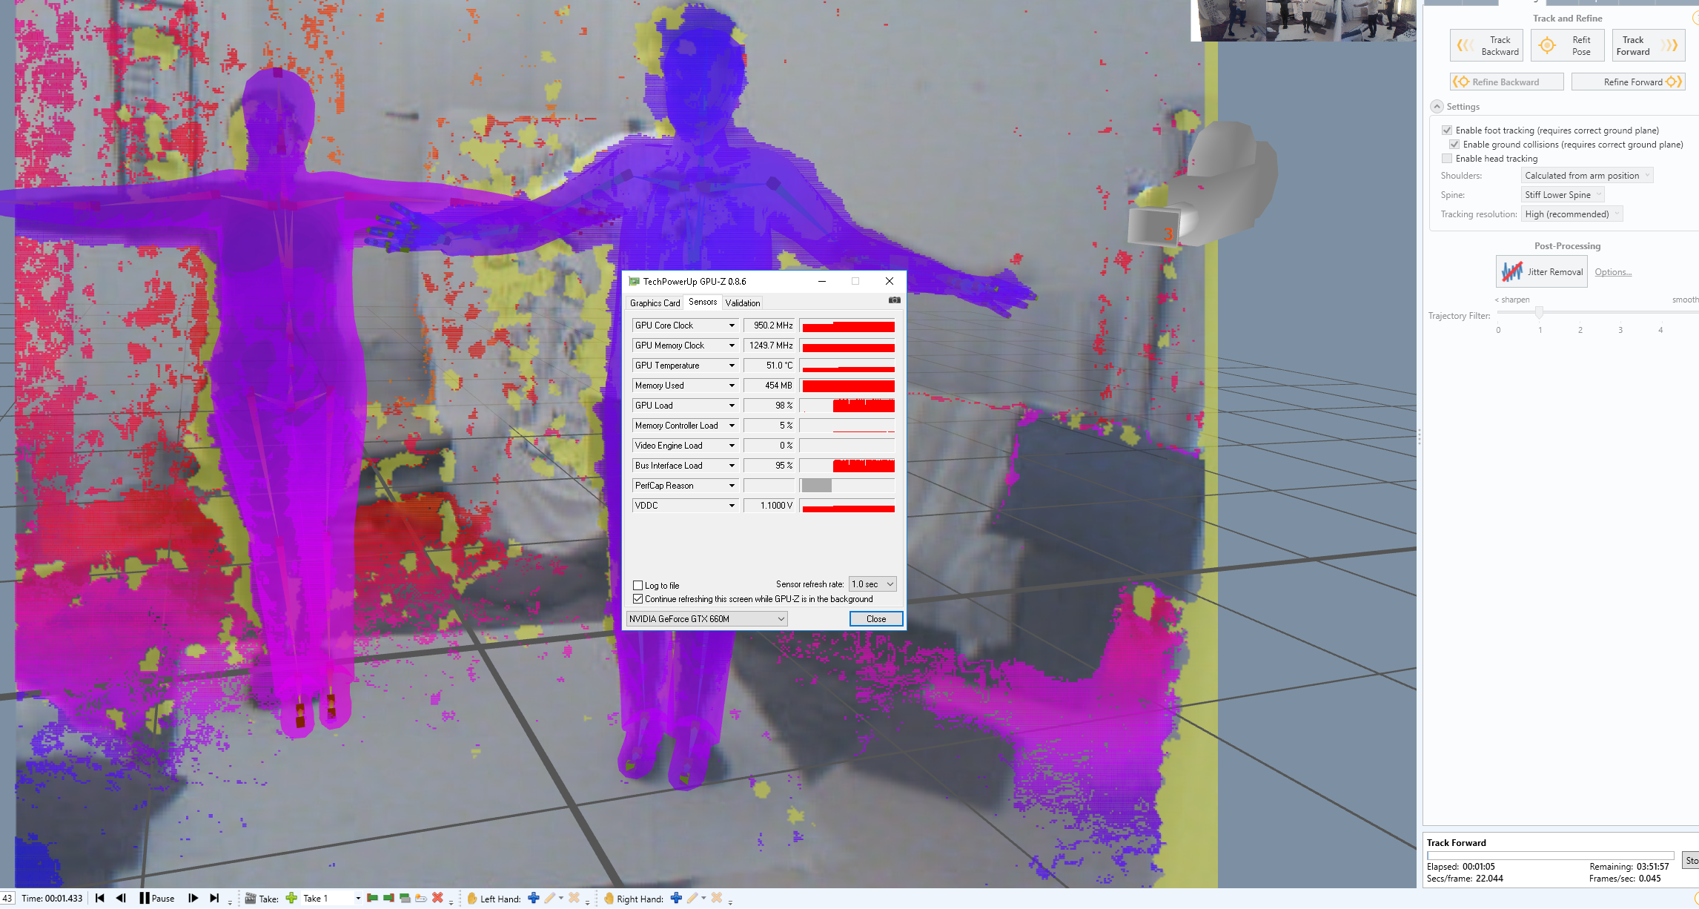The height and width of the screenshot is (909, 1699).
Task: Set take end marker flag icon
Action: click(x=388, y=898)
